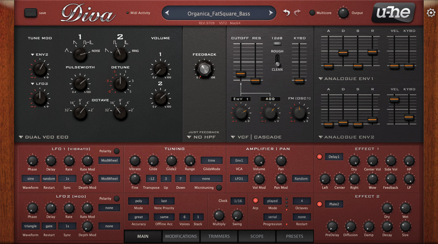
Task: Go to the next preset arrow
Action: coord(271,13)
